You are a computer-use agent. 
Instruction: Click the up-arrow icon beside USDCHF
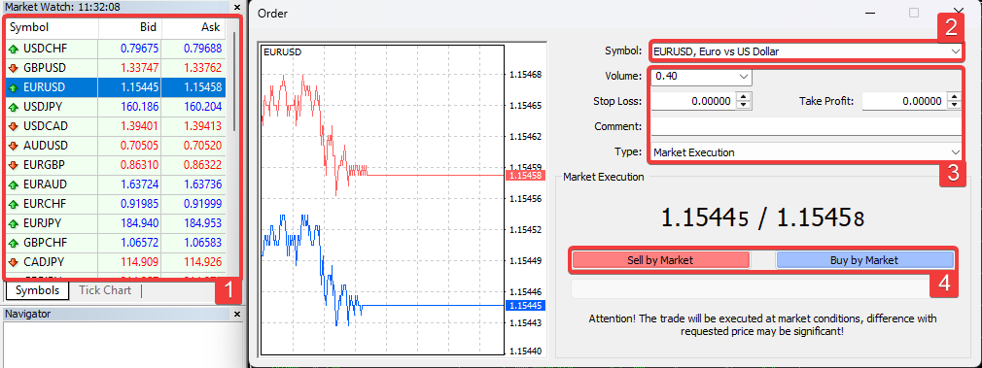click(x=14, y=49)
